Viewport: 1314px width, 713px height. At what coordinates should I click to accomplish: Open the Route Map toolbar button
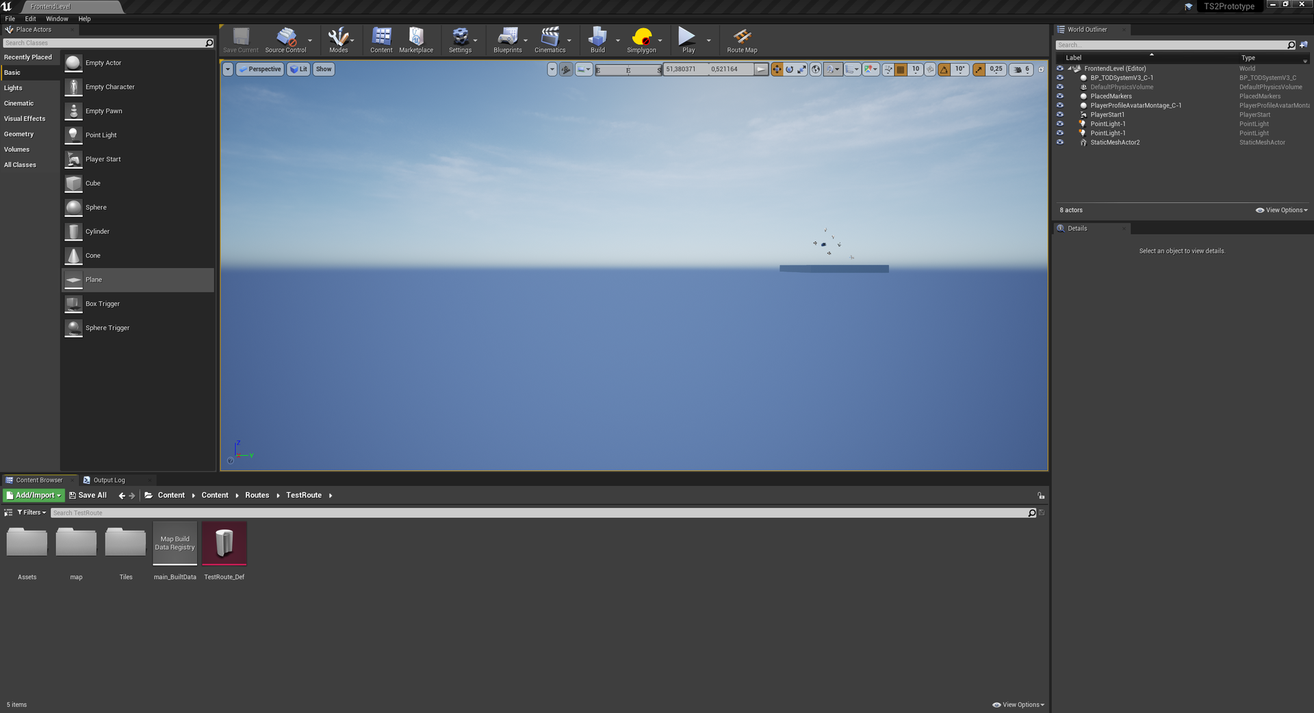pyautogui.click(x=742, y=40)
